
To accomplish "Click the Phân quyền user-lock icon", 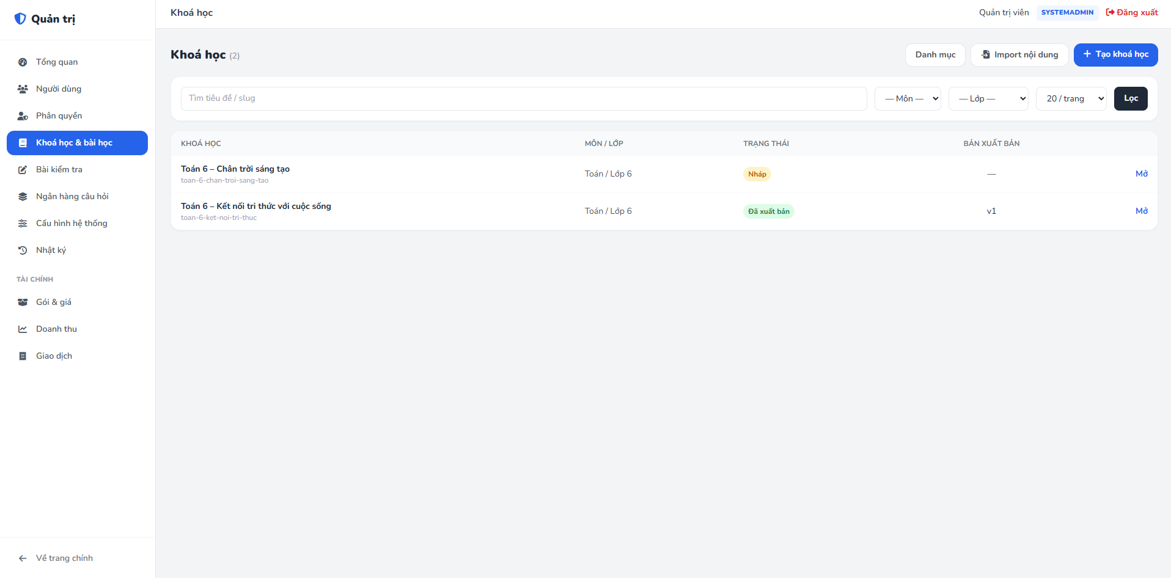I will (x=23, y=116).
